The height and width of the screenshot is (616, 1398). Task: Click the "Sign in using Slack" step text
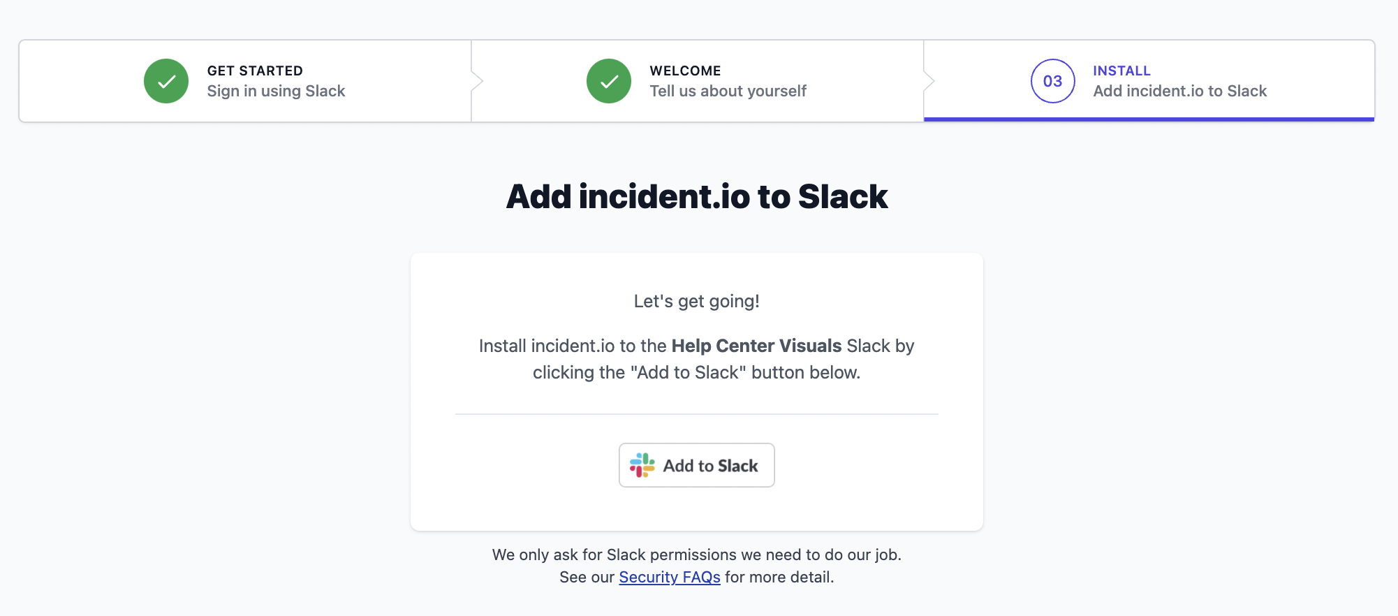point(276,91)
